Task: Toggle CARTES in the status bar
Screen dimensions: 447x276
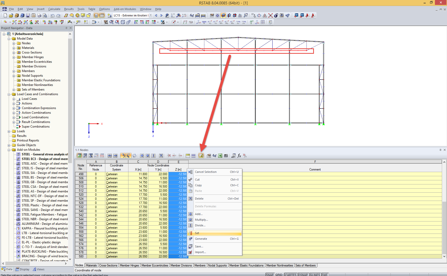Action: (x=291, y=275)
